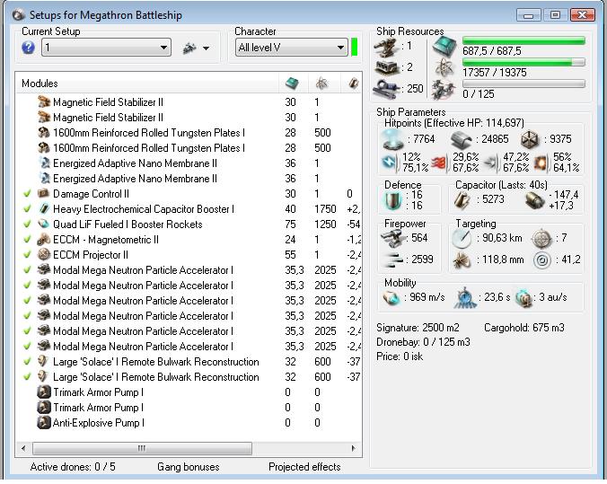Image resolution: width=607 pixels, height=484 pixels.
Task: Click the structure hitpoints icon showing 9375
Action: (x=530, y=140)
